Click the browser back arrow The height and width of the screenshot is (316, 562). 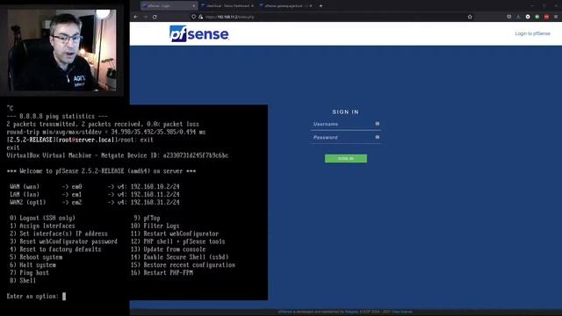pyautogui.click(x=136, y=17)
